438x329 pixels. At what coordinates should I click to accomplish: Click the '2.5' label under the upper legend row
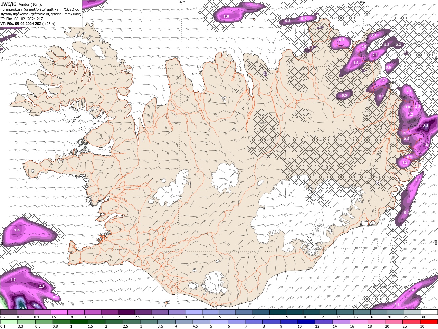138,317
